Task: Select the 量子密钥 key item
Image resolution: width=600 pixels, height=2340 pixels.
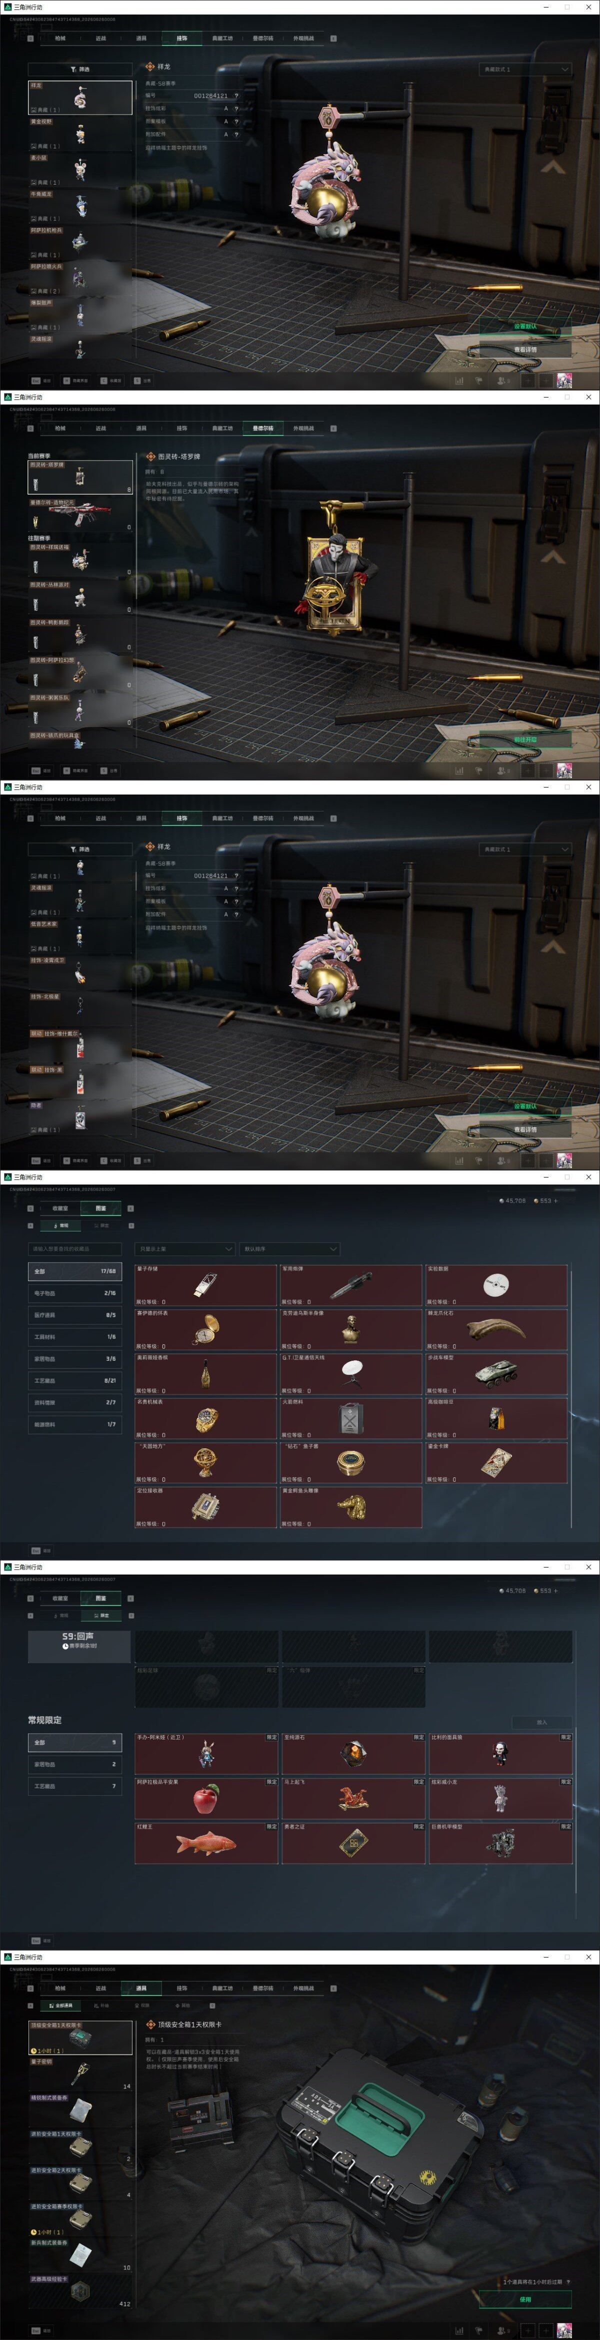Action: pyautogui.click(x=81, y=2074)
